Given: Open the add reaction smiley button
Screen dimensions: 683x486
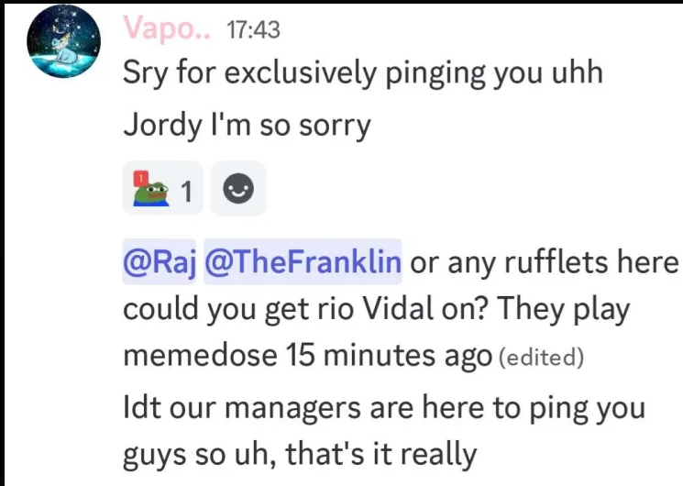Looking at the screenshot, I should (x=238, y=190).
